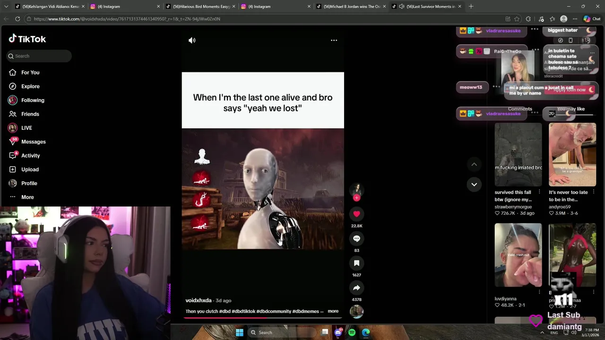605x340 pixels.
Task: Share the video via arrow icon
Action: tap(356, 288)
